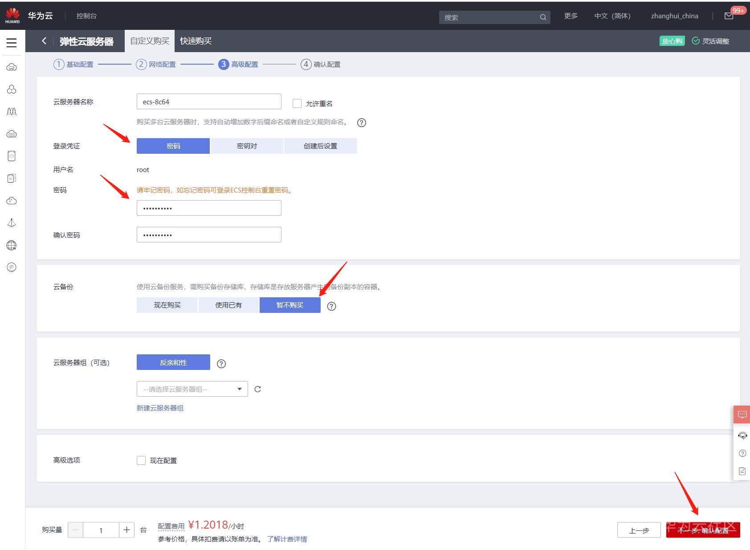Open the three-hexagon service icon in sidebar
750x550 pixels.
point(12,90)
